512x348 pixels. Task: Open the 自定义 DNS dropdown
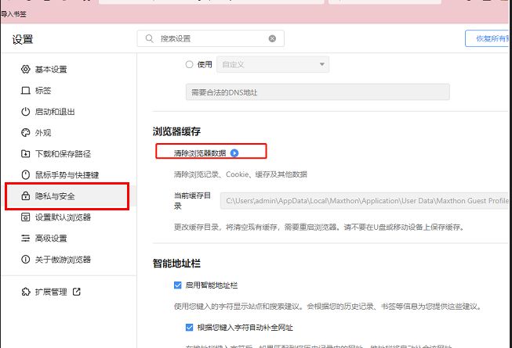274,64
